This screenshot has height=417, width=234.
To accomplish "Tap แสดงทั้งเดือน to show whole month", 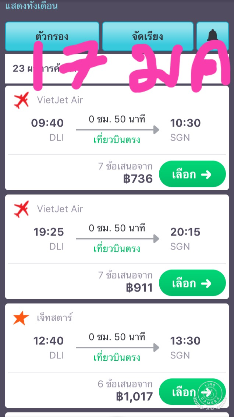I will point(32,6).
